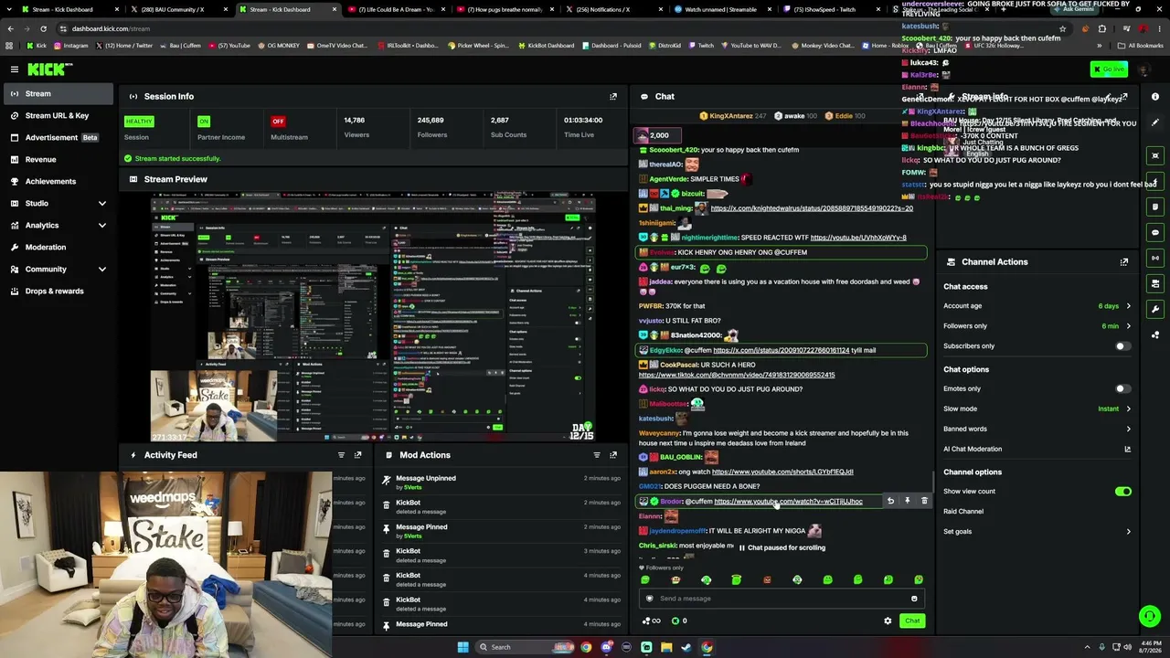This screenshot has width=1170, height=658.
Task: Send message with green Chat button
Action: (x=912, y=621)
